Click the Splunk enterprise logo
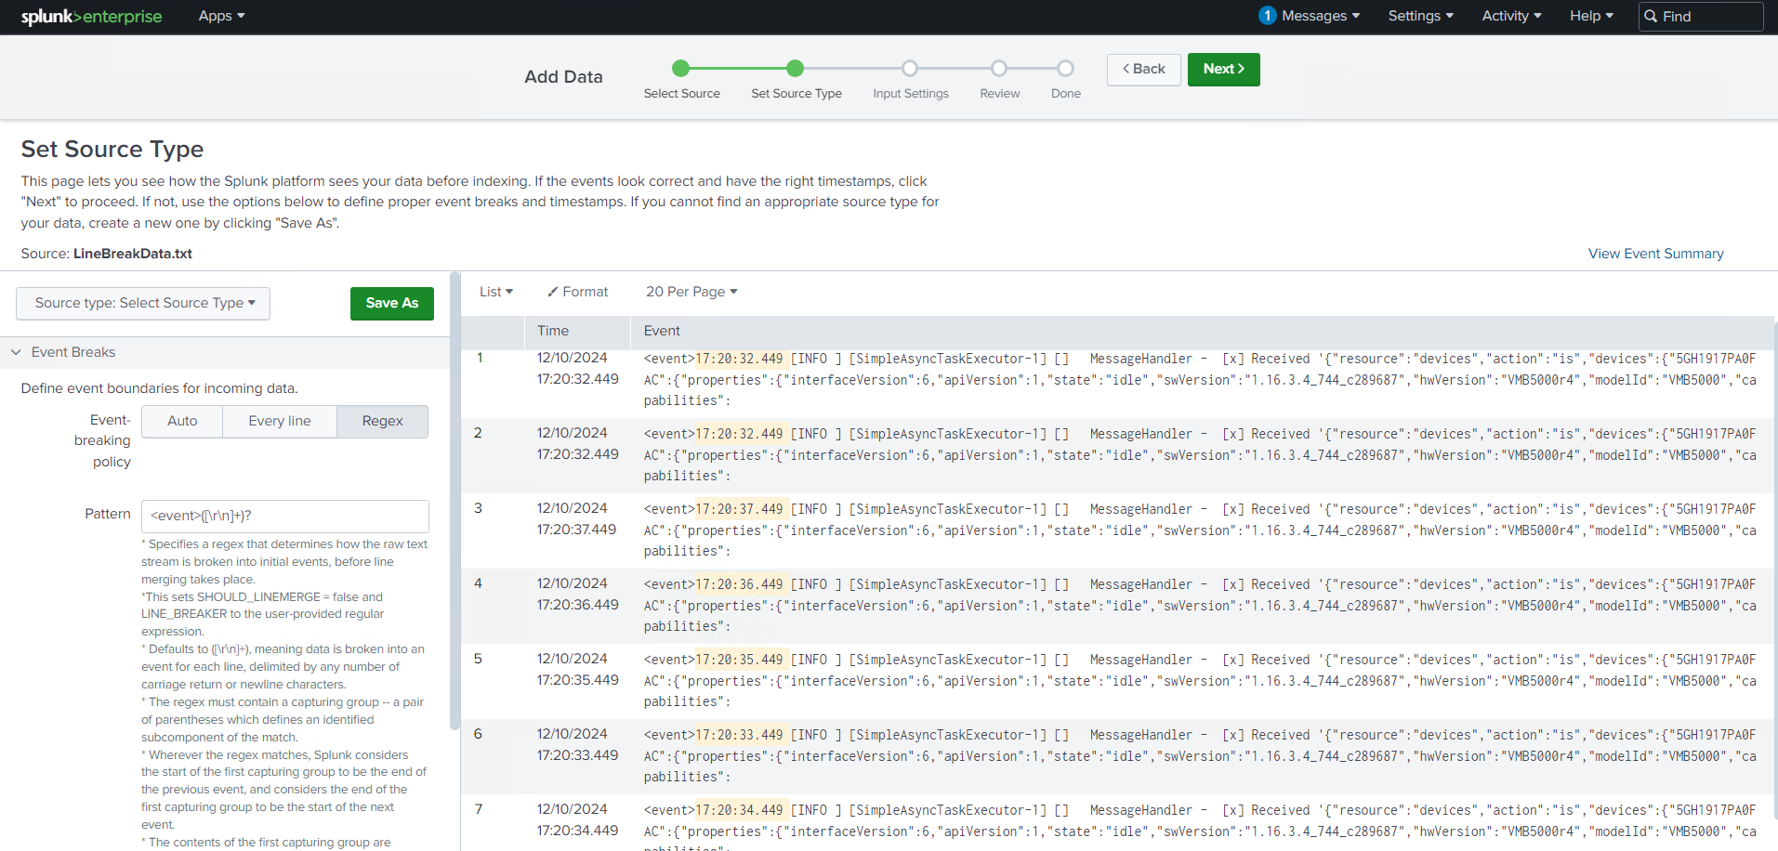Screen dimensions: 1778x851 (91, 17)
